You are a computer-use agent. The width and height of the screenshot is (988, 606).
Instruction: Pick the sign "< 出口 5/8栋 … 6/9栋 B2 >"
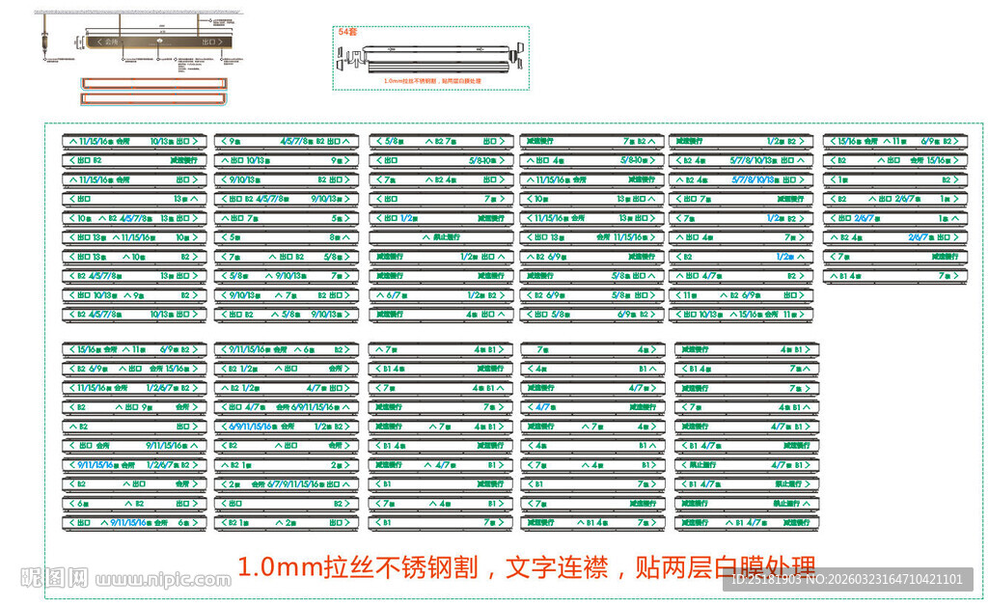[x=591, y=316]
